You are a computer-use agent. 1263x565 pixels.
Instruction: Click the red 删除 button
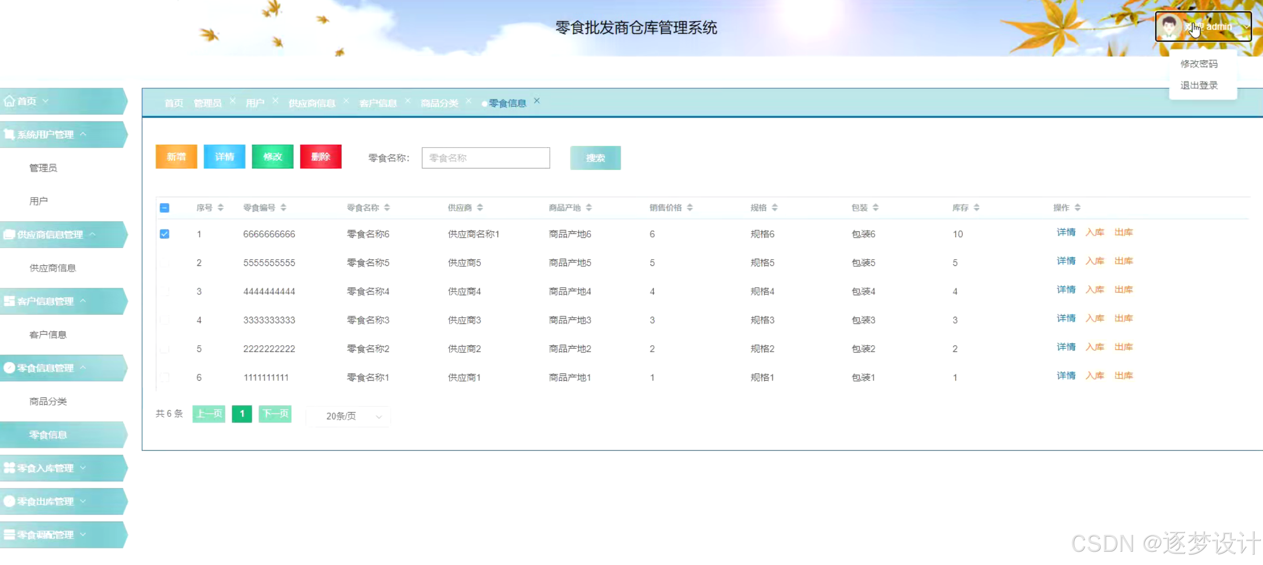click(321, 157)
